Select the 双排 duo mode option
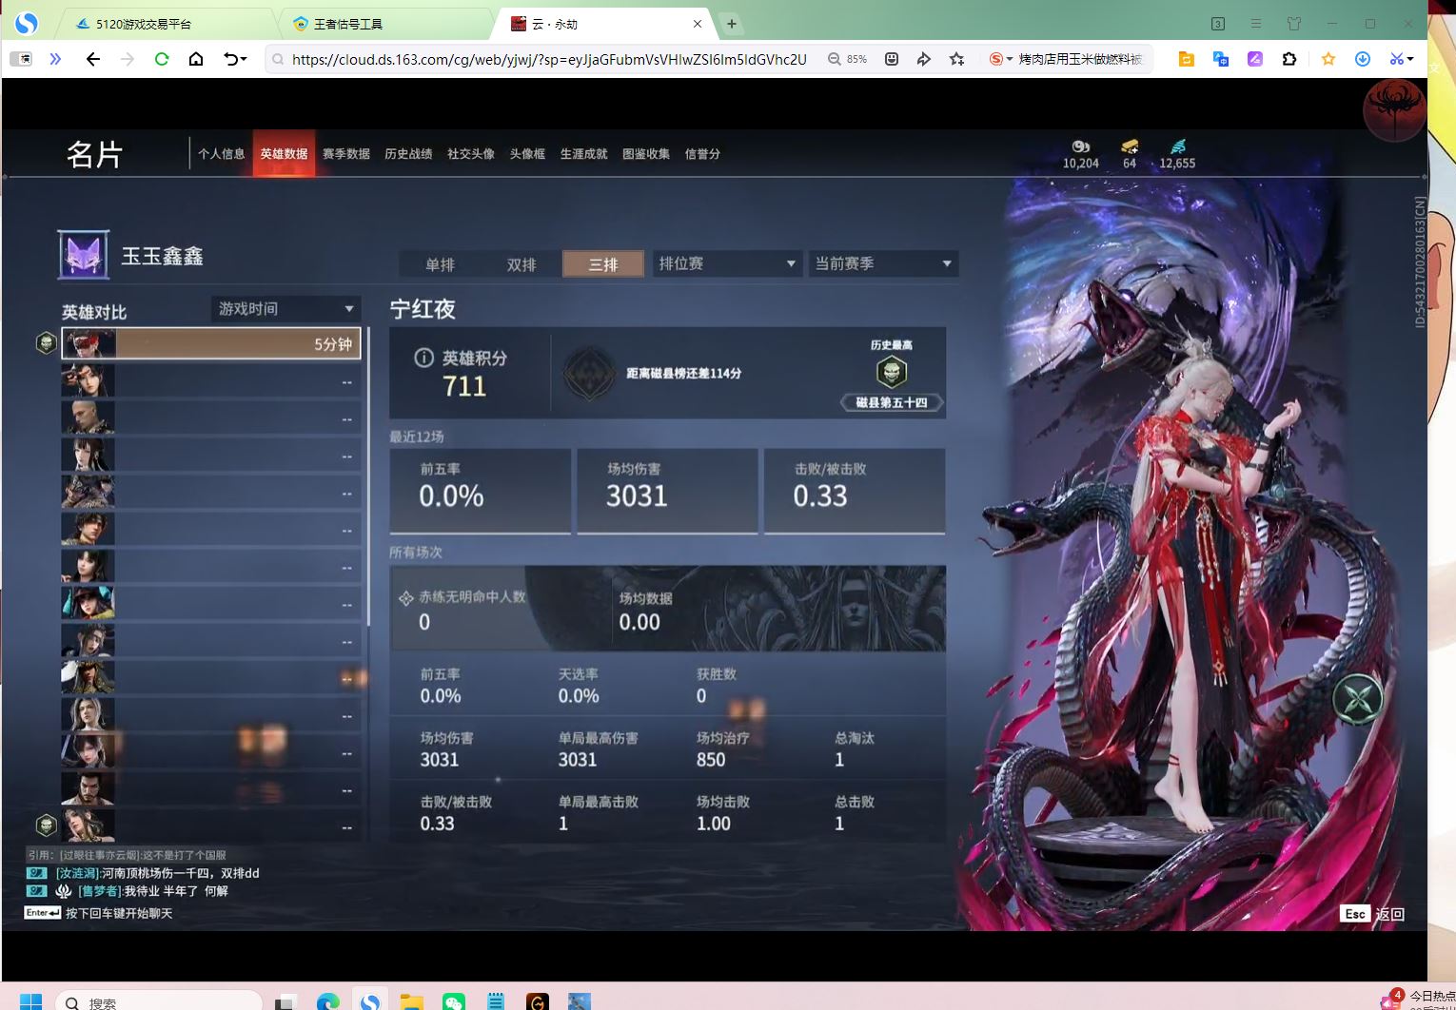 pos(521,264)
